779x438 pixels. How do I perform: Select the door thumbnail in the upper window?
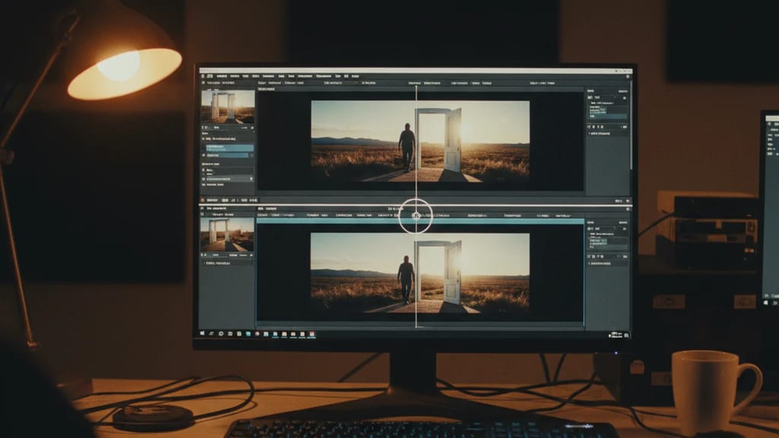click(227, 106)
